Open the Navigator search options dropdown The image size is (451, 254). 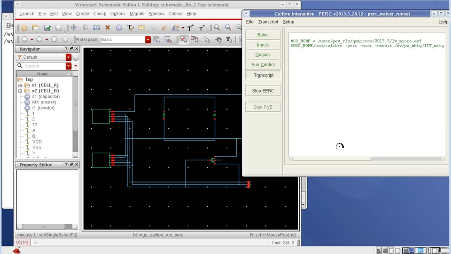69,66
